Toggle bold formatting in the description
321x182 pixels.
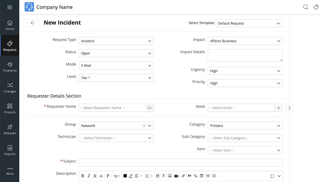(82, 176)
